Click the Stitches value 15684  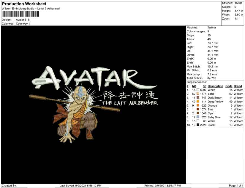[238, 3]
